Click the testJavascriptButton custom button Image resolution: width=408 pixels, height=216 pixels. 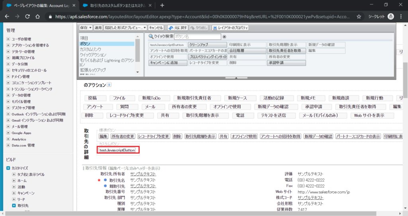(117, 150)
